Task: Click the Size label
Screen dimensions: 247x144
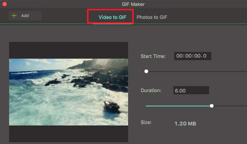Action: point(146,122)
